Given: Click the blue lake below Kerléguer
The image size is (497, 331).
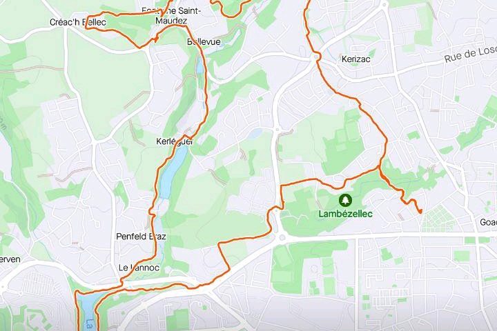Looking at the screenshot, I should (x=173, y=172).
